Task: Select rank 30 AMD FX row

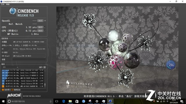Action: click(x=23, y=78)
